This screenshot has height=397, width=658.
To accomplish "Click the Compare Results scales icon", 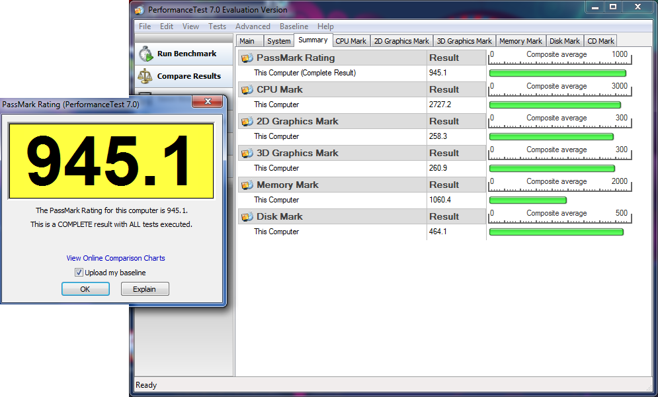I will 145,76.
